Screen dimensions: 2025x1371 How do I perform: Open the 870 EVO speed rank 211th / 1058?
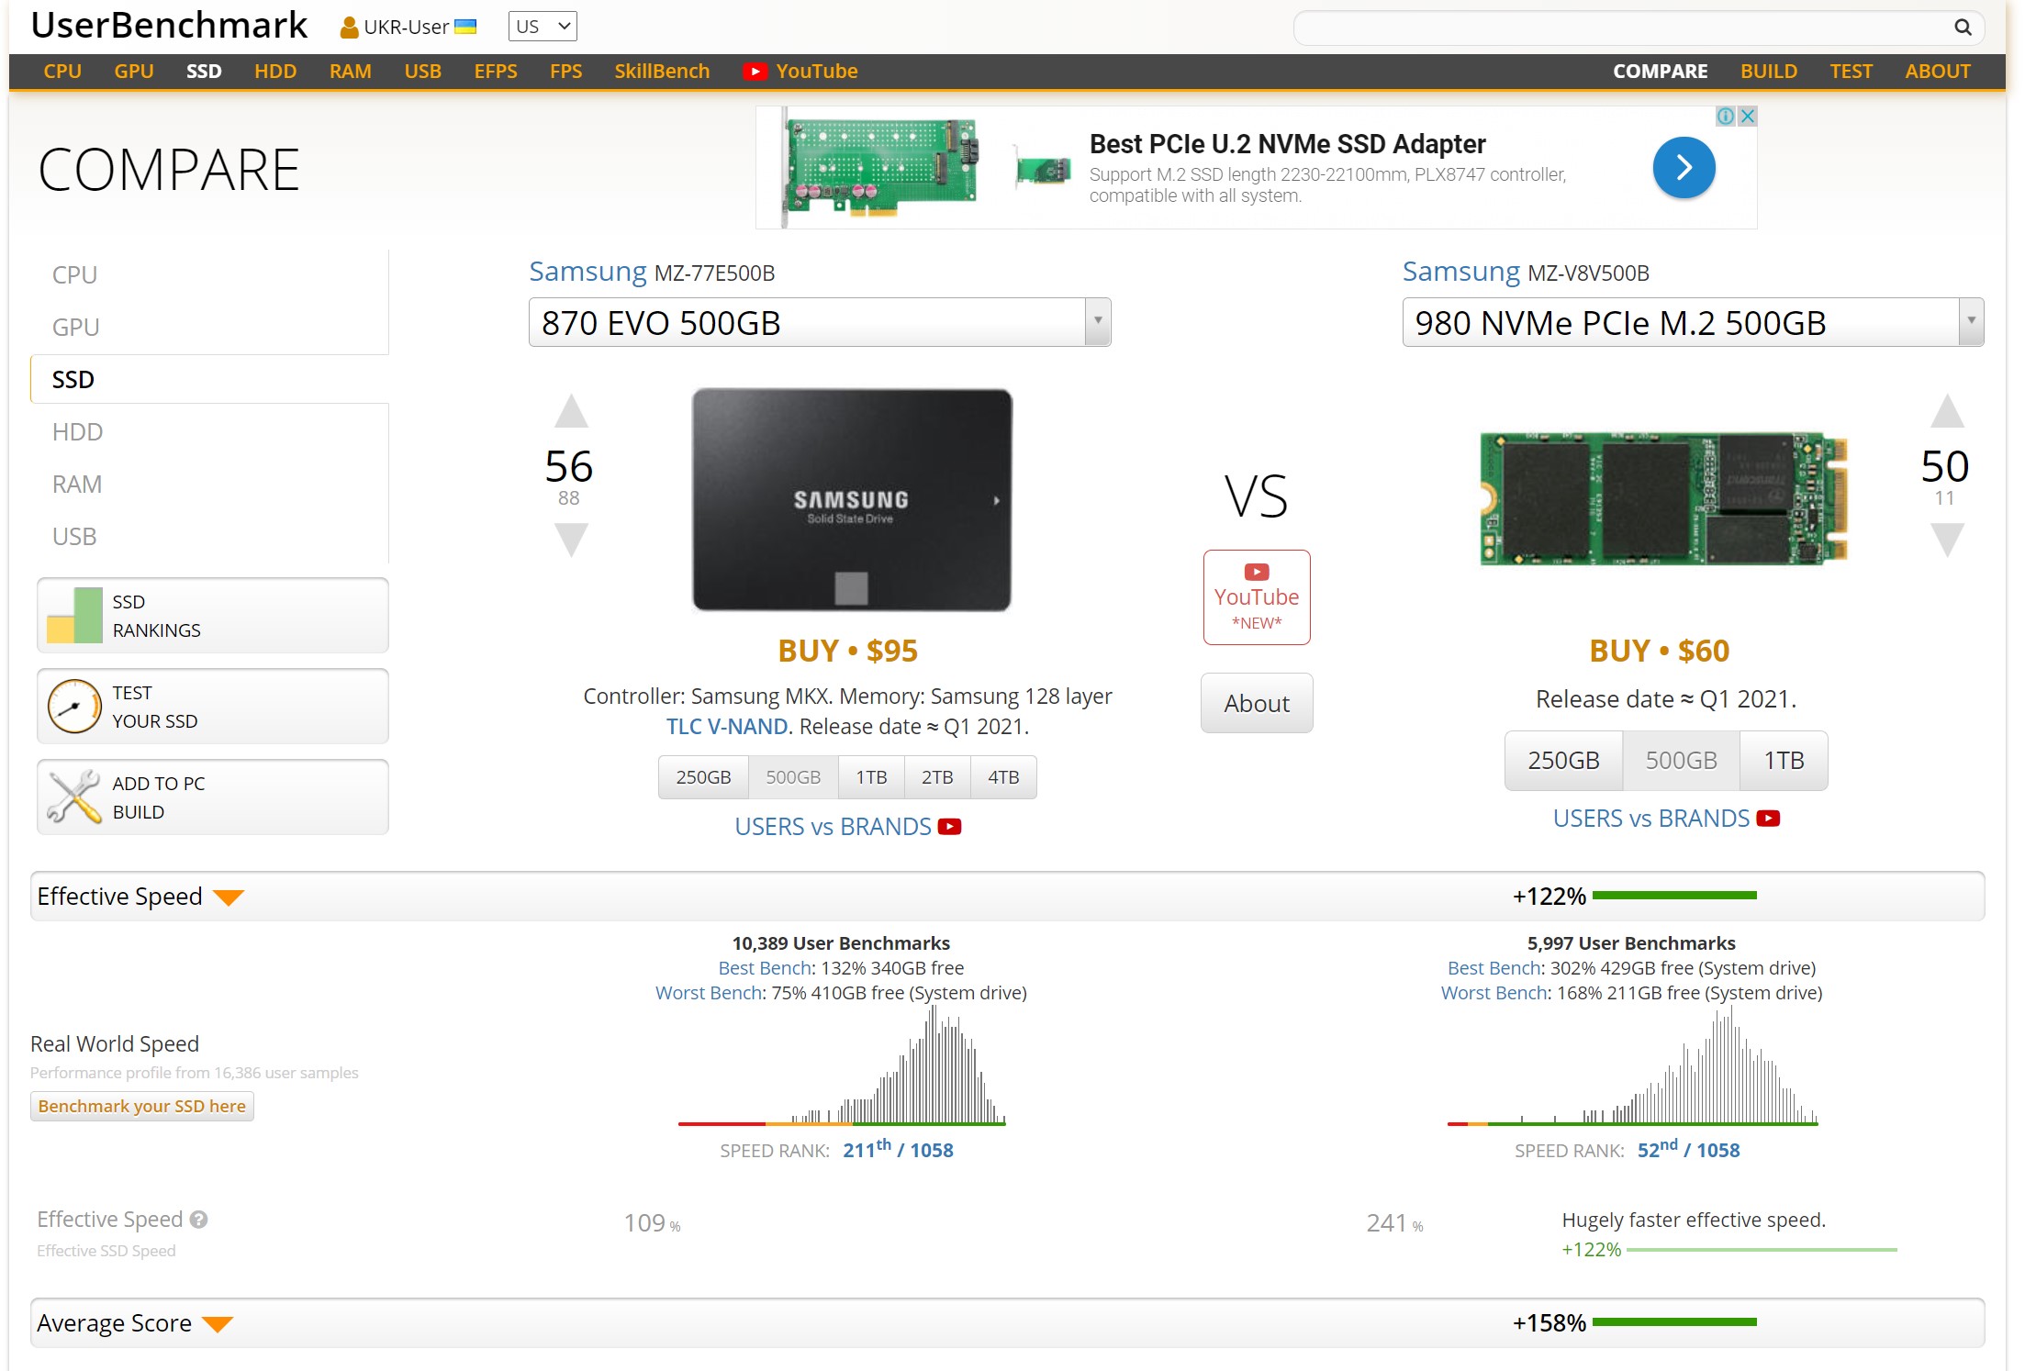click(x=898, y=1150)
